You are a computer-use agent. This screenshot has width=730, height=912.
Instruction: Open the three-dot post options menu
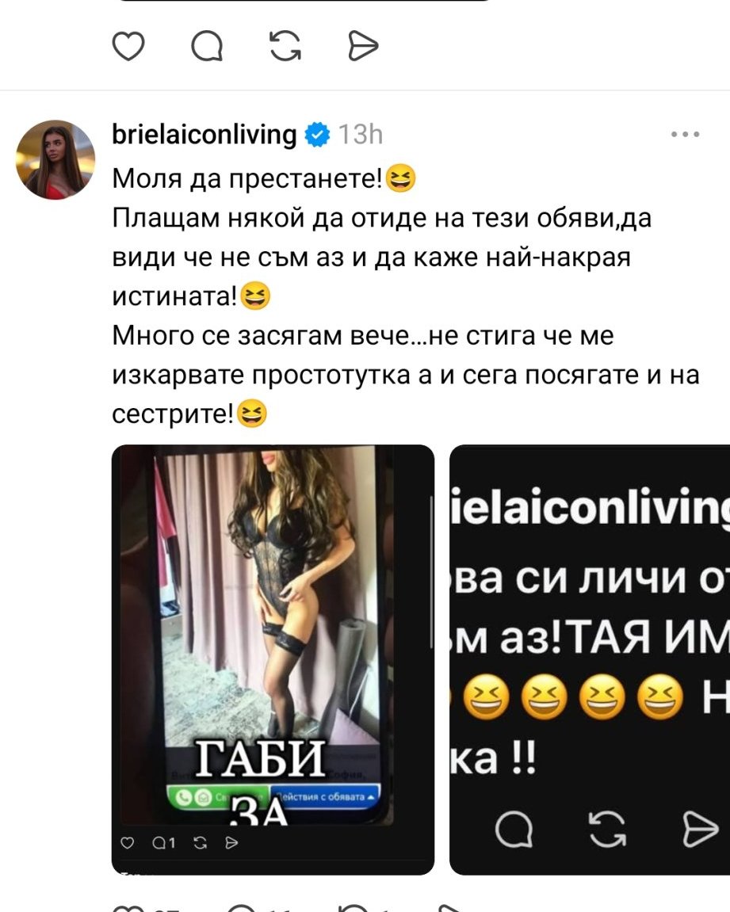point(685,135)
